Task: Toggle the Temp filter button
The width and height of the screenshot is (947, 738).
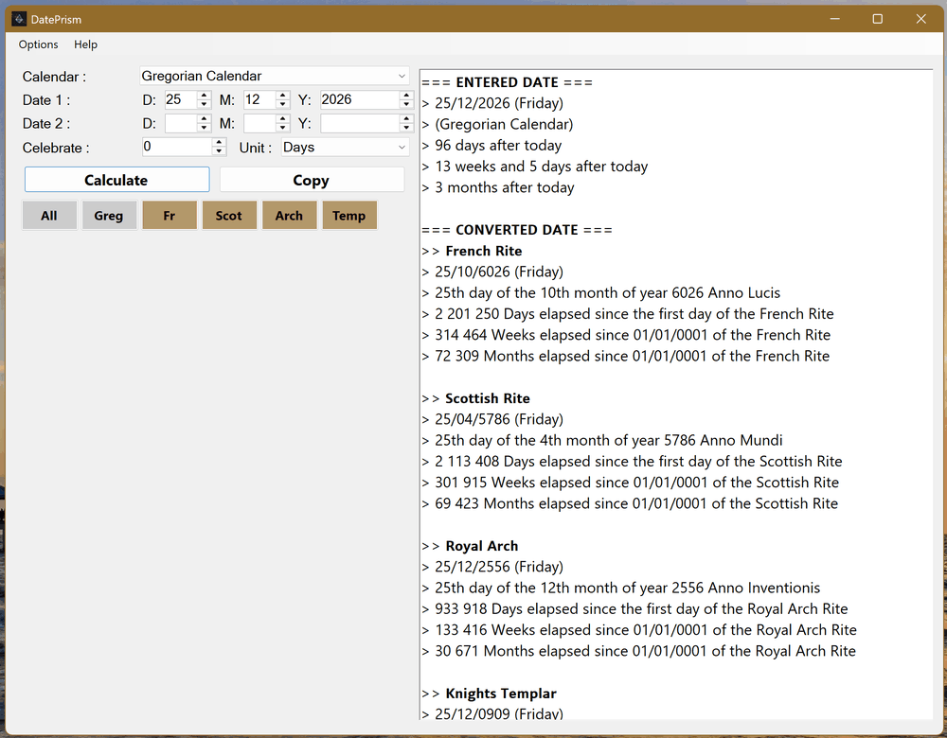Action: pyautogui.click(x=349, y=216)
